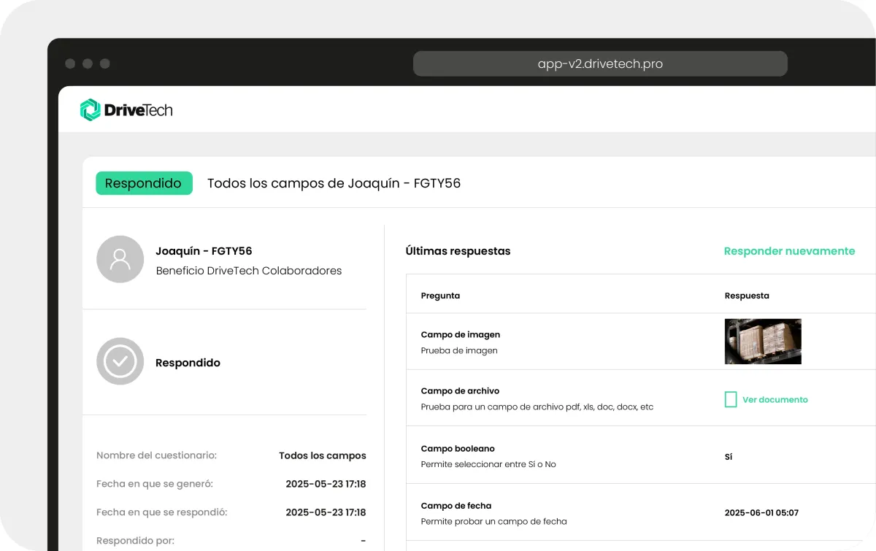The image size is (876, 551).
Task: Open the Ver documento link
Action: pyautogui.click(x=775, y=400)
